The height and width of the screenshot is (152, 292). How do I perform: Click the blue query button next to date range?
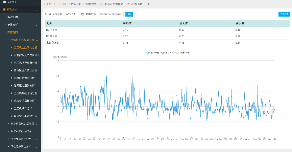point(129,14)
